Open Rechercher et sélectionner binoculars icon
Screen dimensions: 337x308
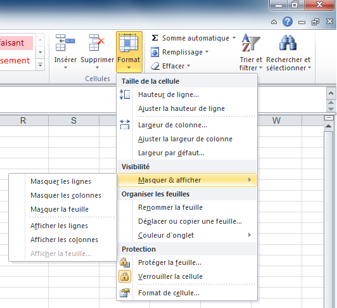288,42
